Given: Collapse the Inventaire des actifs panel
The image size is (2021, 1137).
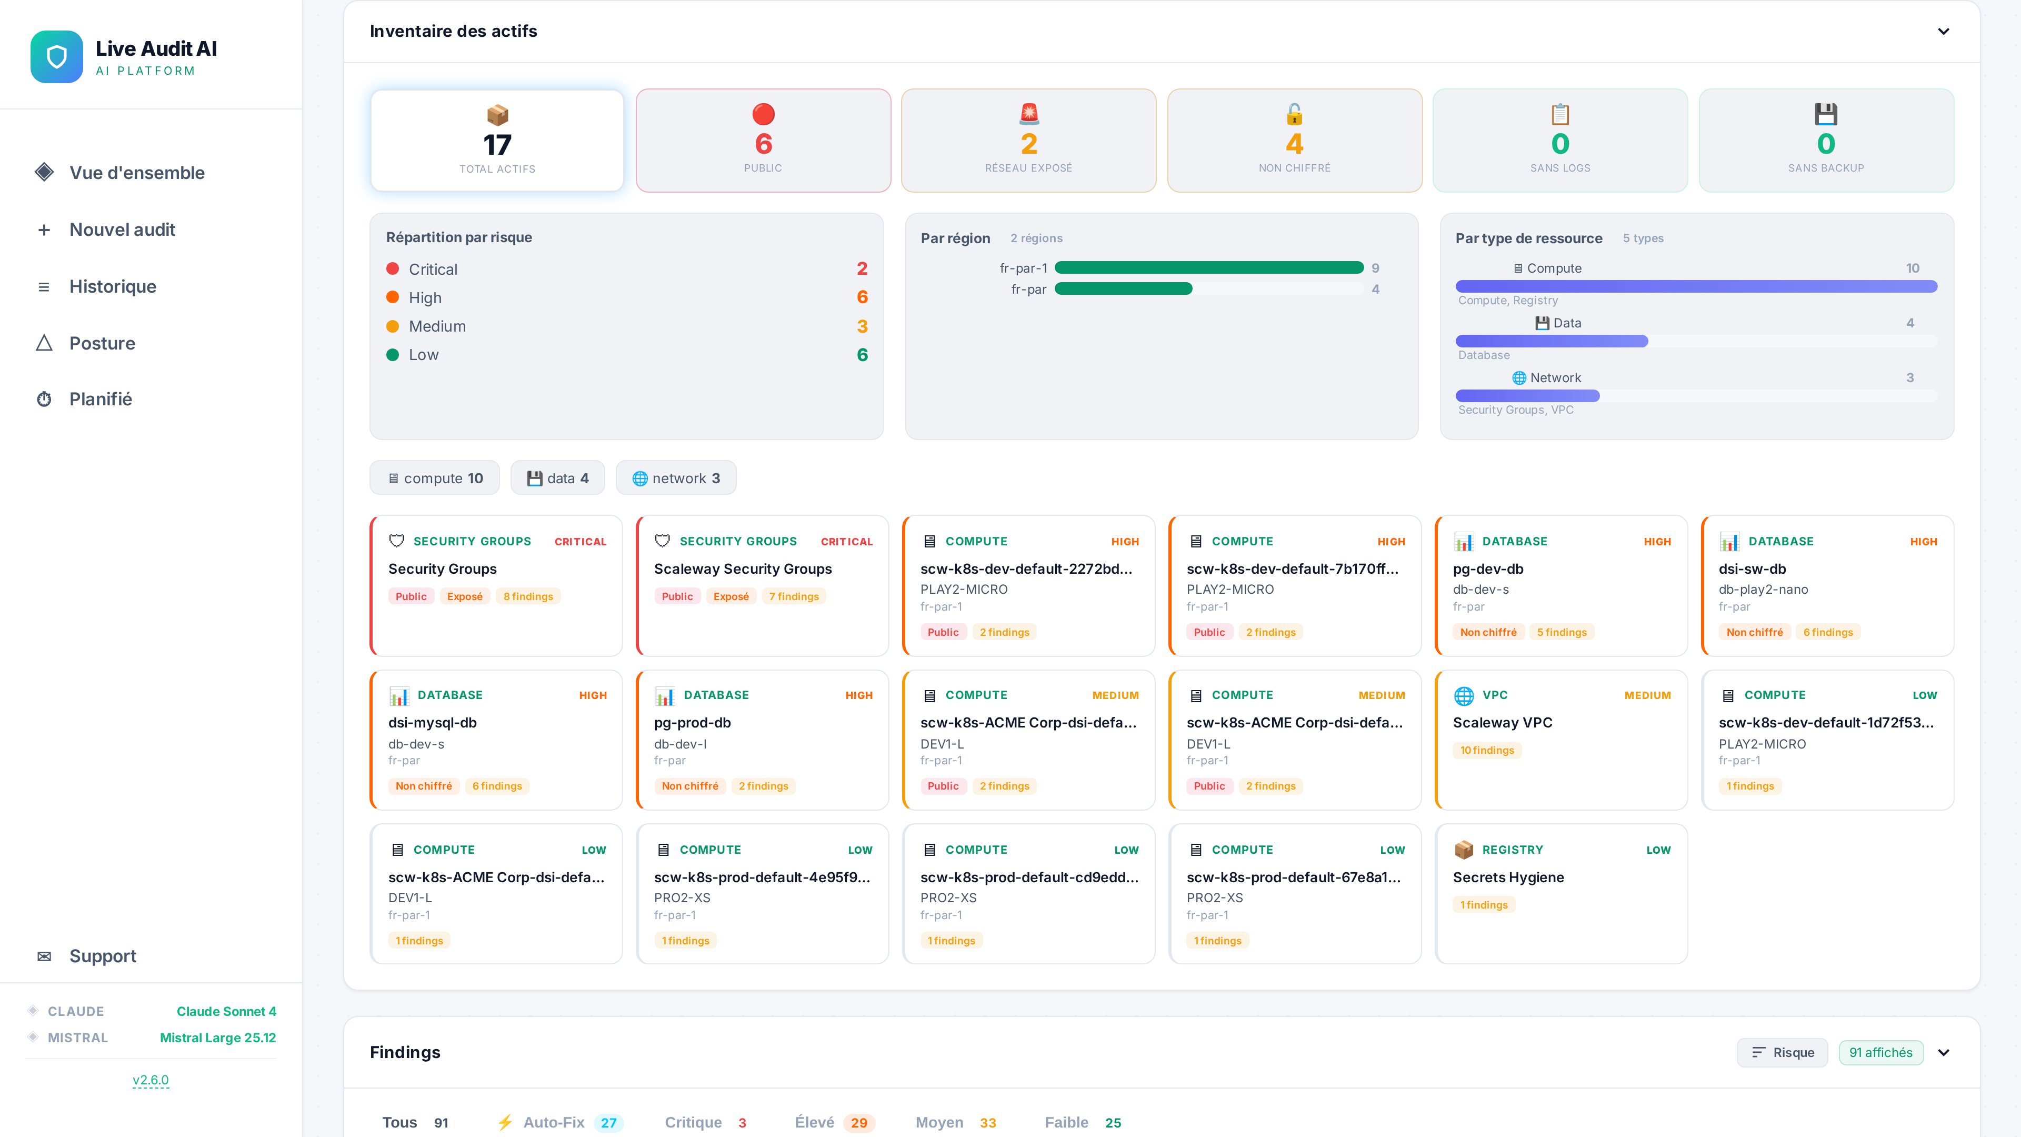Looking at the screenshot, I should (1944, 32).
